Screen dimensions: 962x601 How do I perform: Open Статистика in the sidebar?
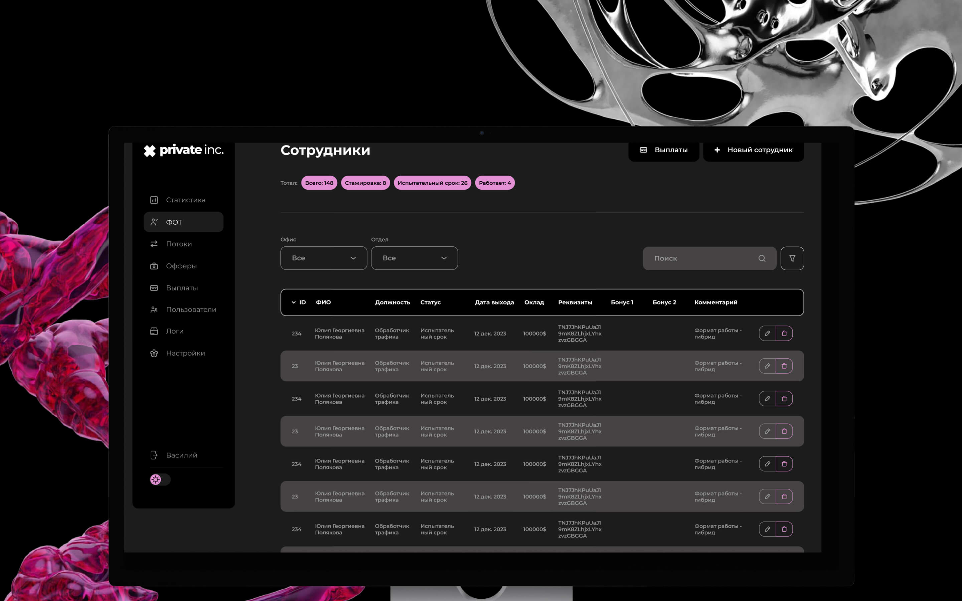185,200
